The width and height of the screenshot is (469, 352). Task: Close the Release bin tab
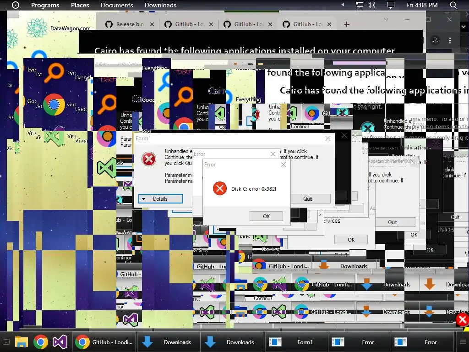[152, 24]
